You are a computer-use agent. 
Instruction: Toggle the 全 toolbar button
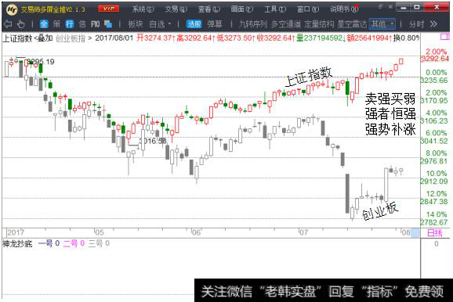pos(44,24)
